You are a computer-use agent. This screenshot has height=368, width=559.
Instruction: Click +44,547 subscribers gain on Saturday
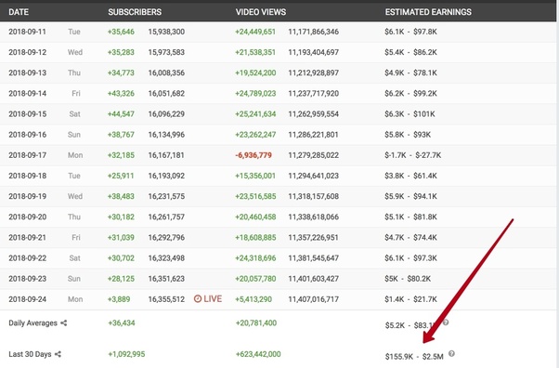[x=121, y=114]
